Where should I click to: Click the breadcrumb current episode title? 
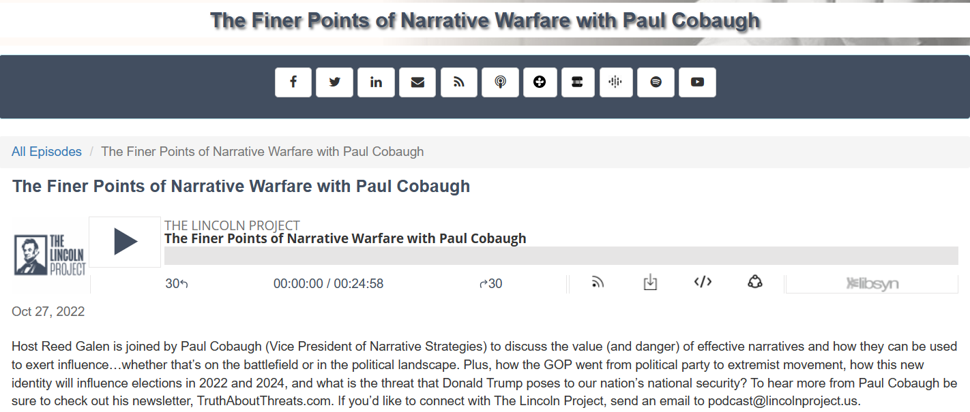click(x=263, y=152)
